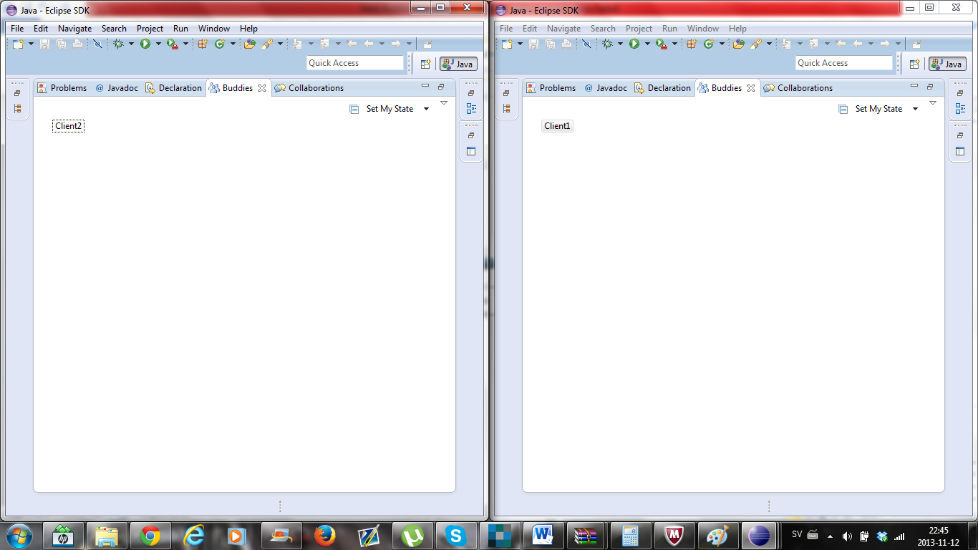Open Search dropdown arrow in left window
978x550 pixels.
tap(280, 44)
